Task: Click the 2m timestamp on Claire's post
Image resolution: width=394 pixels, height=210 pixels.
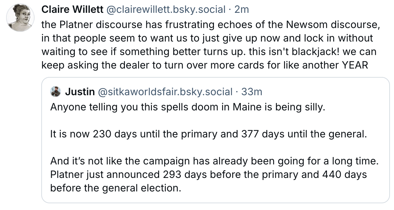Action: pyautogui.click(x=242, y=10)
